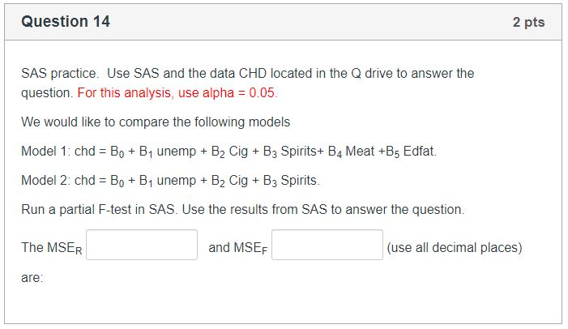Click the 2 pts score label

click(x=528, y=22)
